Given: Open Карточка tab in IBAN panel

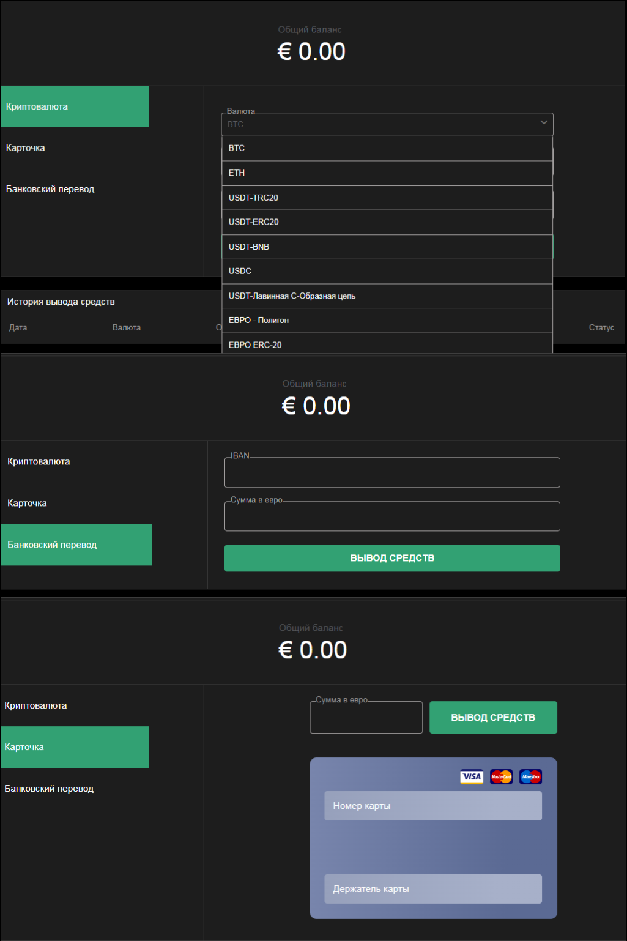Looking at the screenshot, I should tap(76, 503).
